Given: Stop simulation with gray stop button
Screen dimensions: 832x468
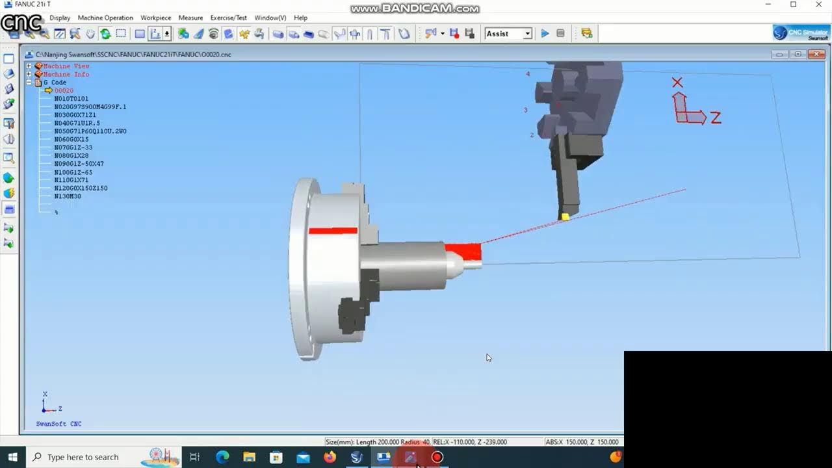Looking at the screenshot, I should coord(560,34).
